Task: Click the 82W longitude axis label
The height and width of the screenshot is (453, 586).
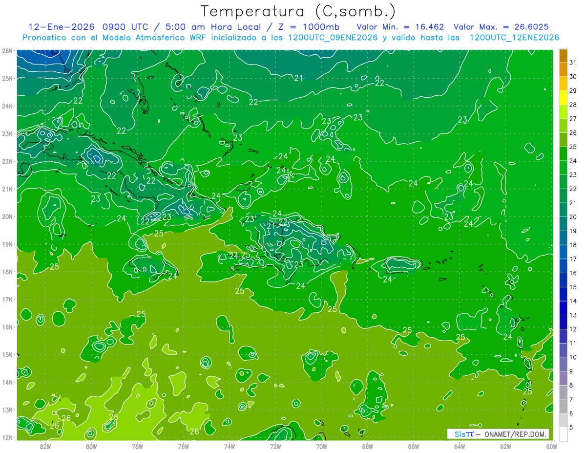Action: click(45, 446)
